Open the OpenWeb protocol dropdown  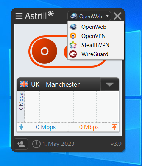(x=89, y=16)
